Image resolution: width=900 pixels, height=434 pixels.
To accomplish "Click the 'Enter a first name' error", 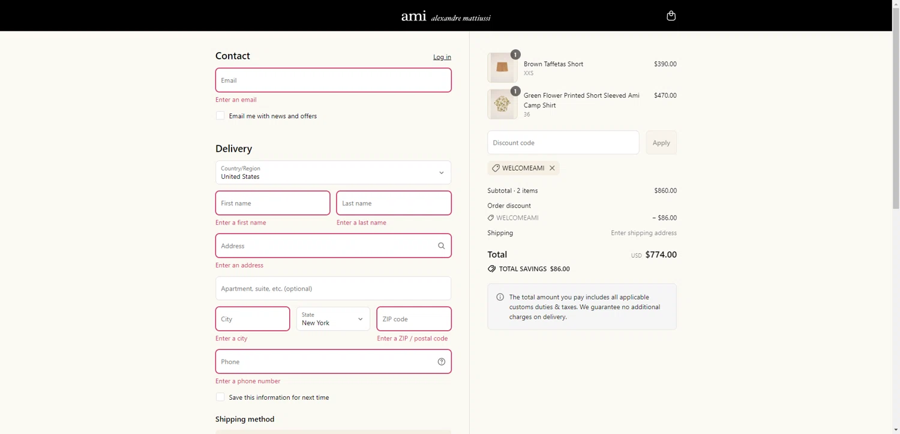I will [241, 223].
